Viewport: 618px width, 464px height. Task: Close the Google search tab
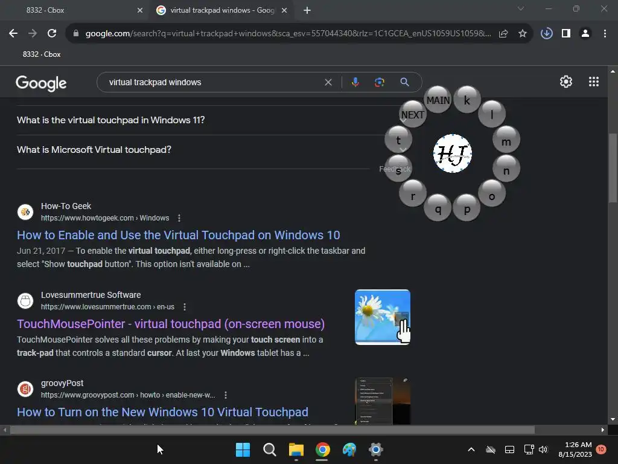pos(284,10)
